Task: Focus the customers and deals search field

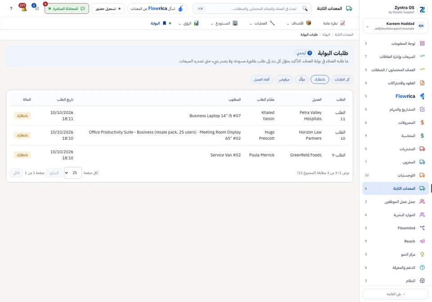Action: pos(252,9)
